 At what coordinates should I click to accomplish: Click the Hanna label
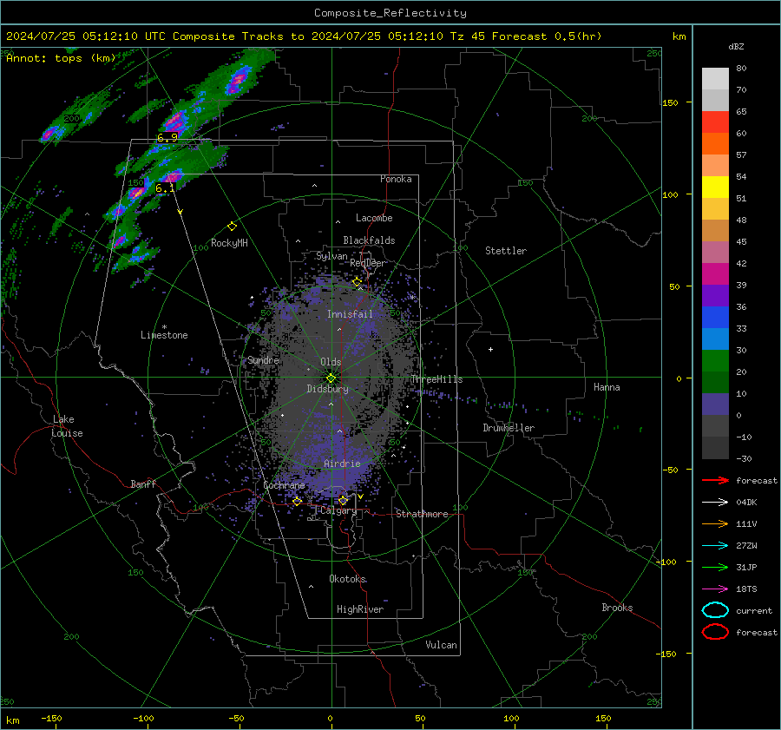point(607,387)
